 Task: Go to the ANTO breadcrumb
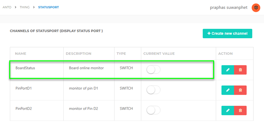point(7,7)
